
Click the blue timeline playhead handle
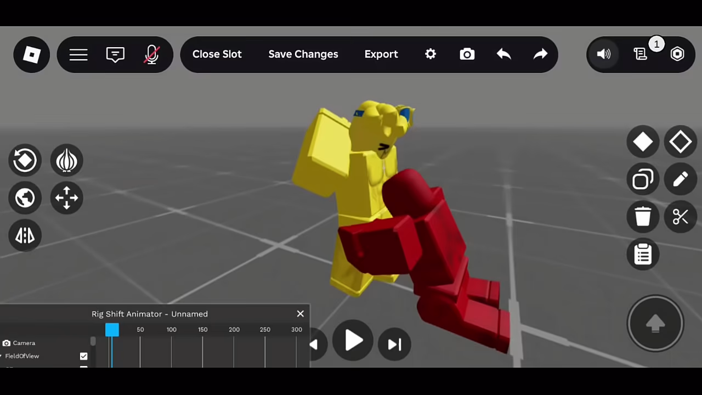(112, 330)
